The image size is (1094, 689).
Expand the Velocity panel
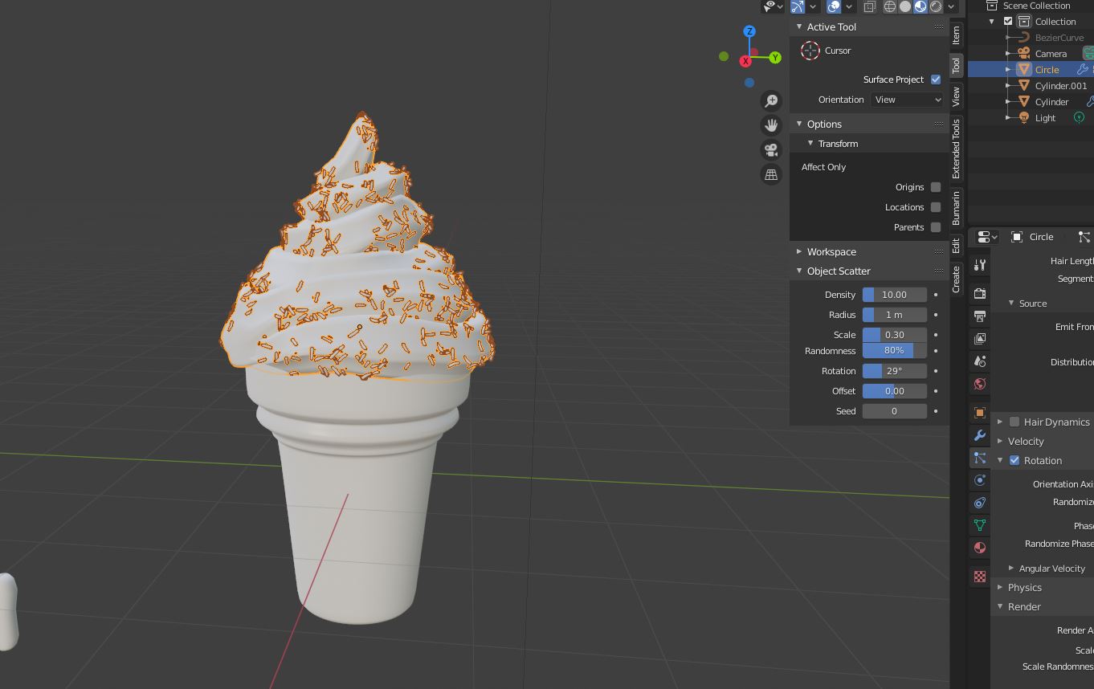(x=1000, y=441)
